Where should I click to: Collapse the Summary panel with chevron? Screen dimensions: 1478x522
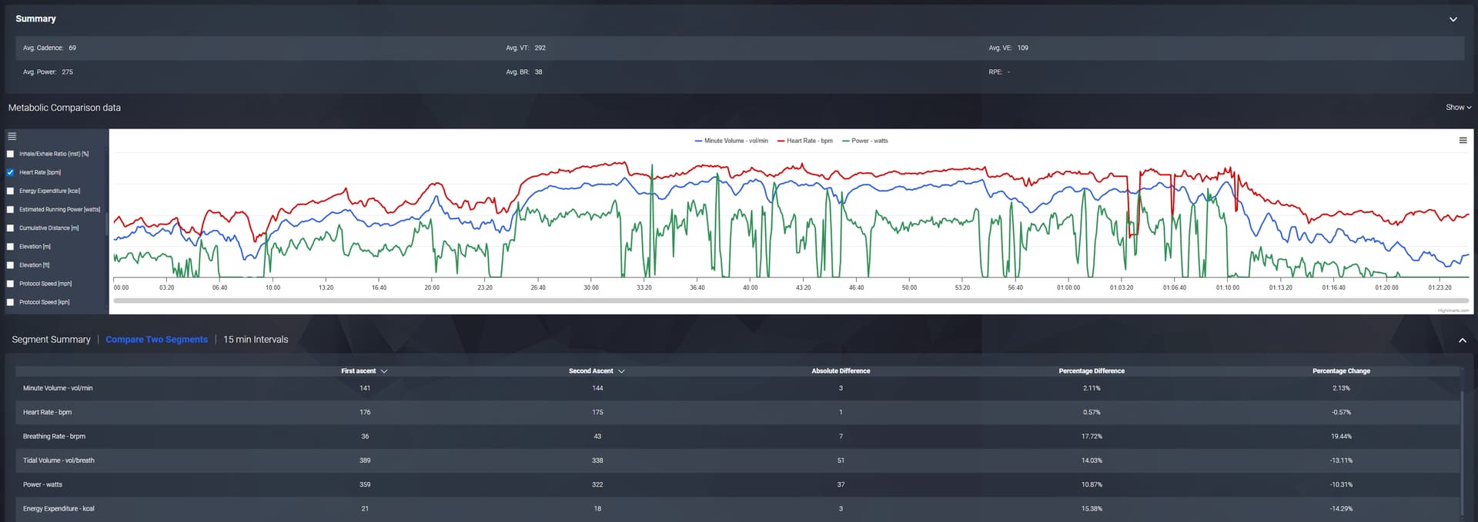click(x=1453, y=19)
